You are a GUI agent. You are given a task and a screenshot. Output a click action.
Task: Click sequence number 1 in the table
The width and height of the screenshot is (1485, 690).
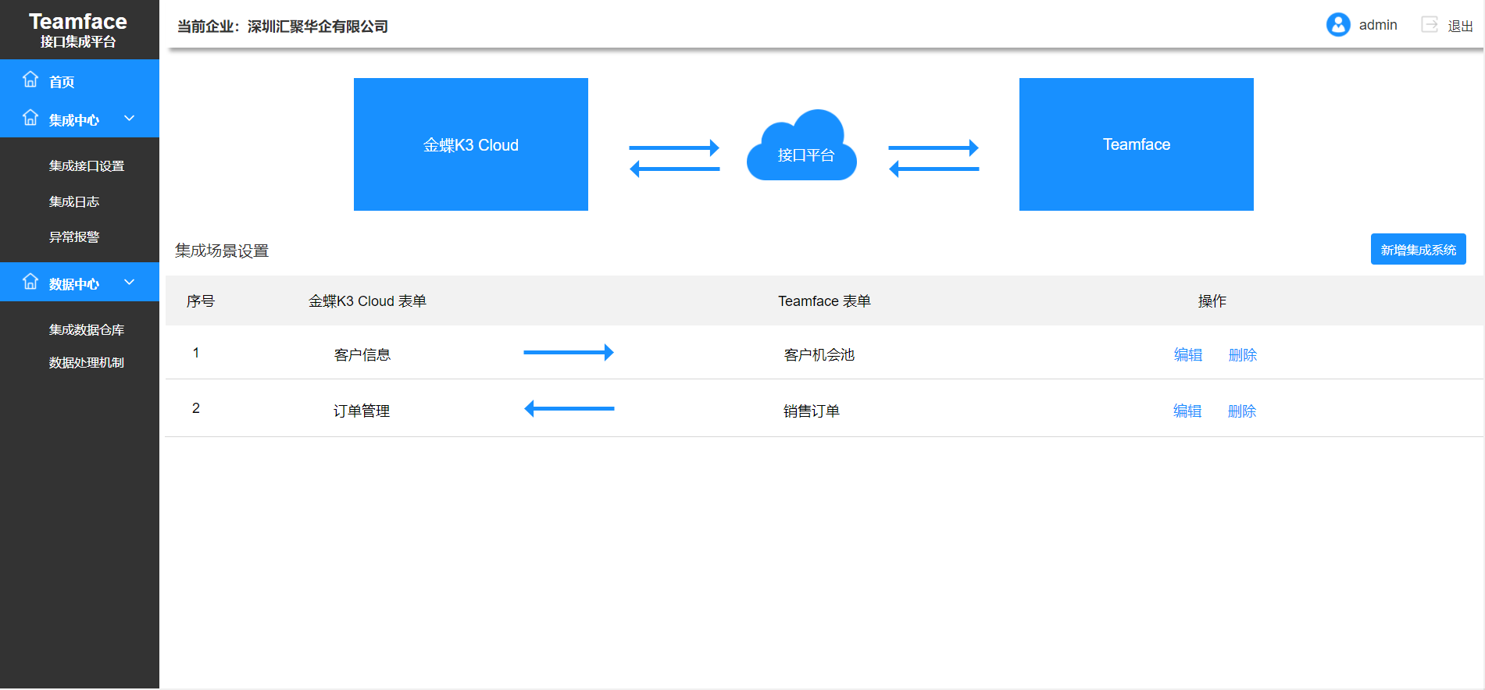pyautogui.click(x=196, y=353)
